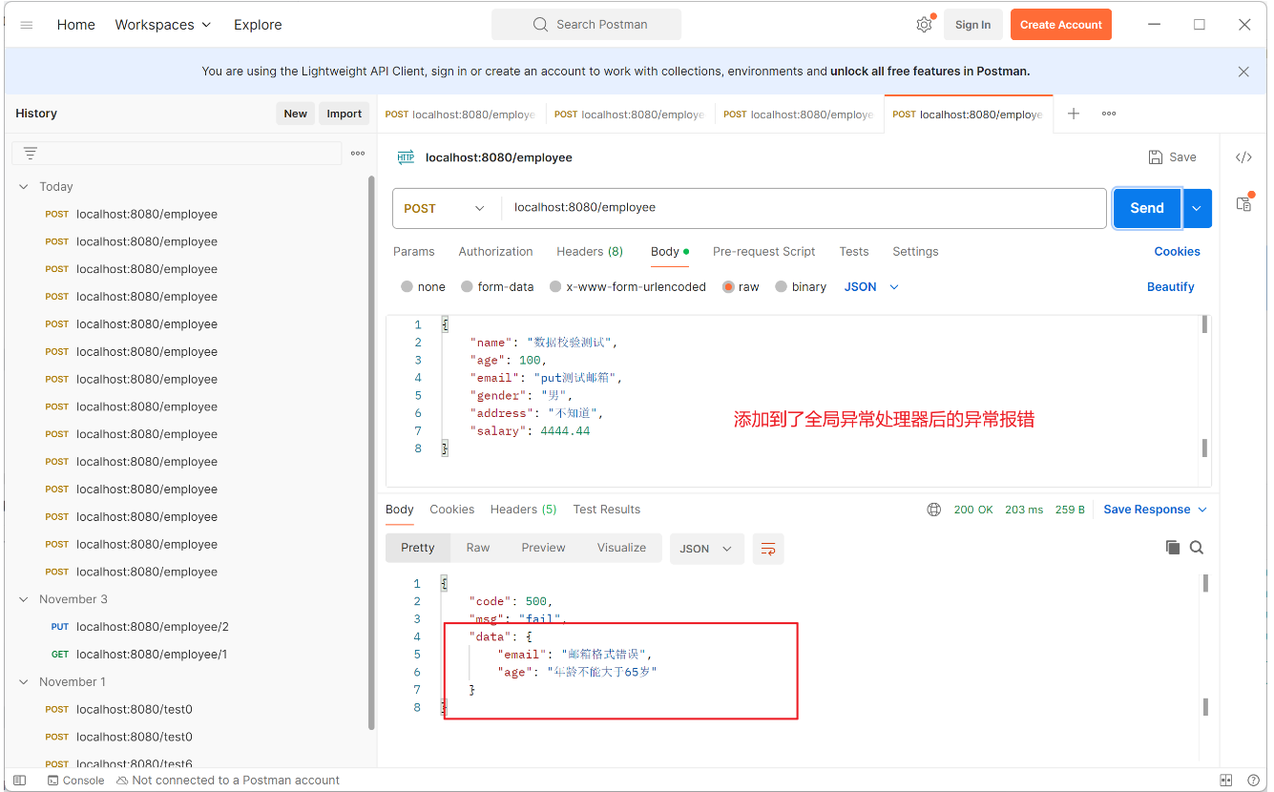This screenshot has height=792, width=1274.
Task: Click the New button in History
Action: point(296,114)
